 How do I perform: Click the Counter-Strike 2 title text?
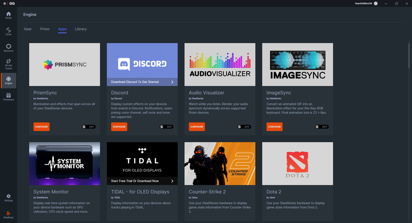coord(208,192)
